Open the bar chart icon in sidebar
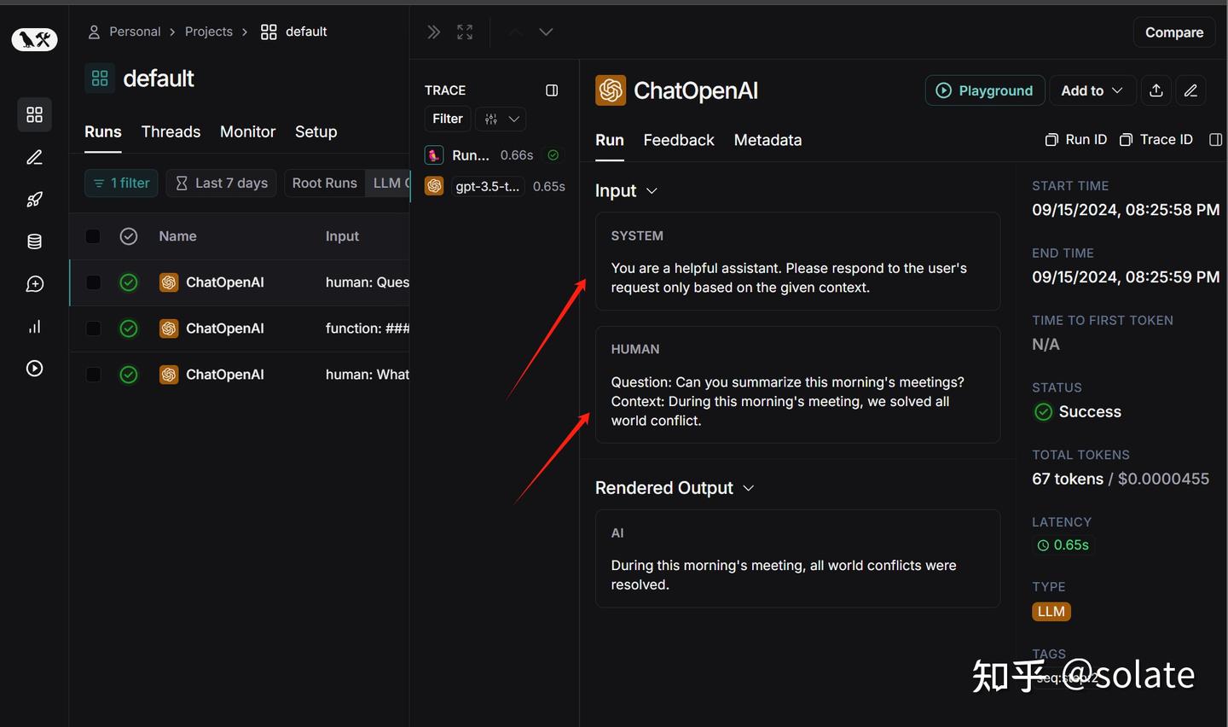The height and width of the screenshot is (727, 1228). pos(34,327)
